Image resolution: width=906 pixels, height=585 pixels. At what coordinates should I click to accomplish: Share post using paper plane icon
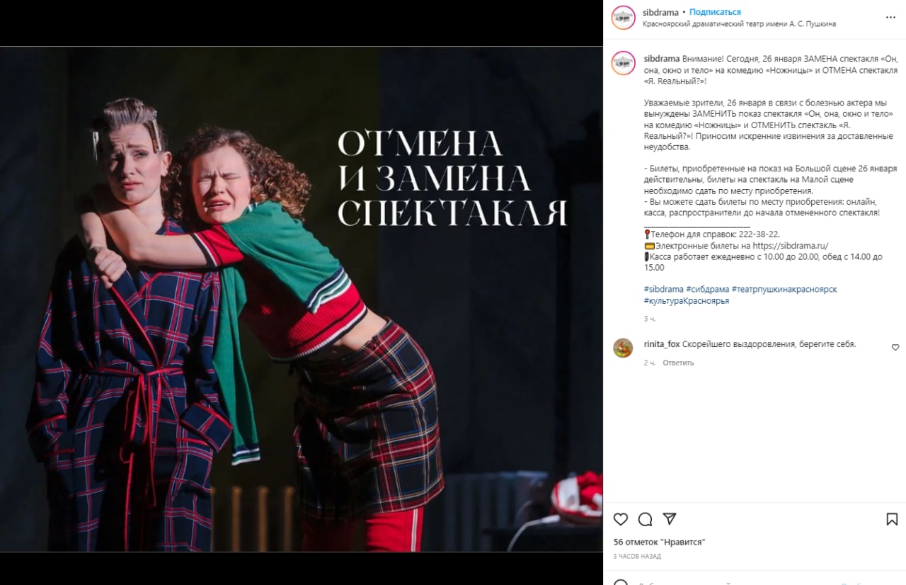pyautogui.click(x=670, y=518)
